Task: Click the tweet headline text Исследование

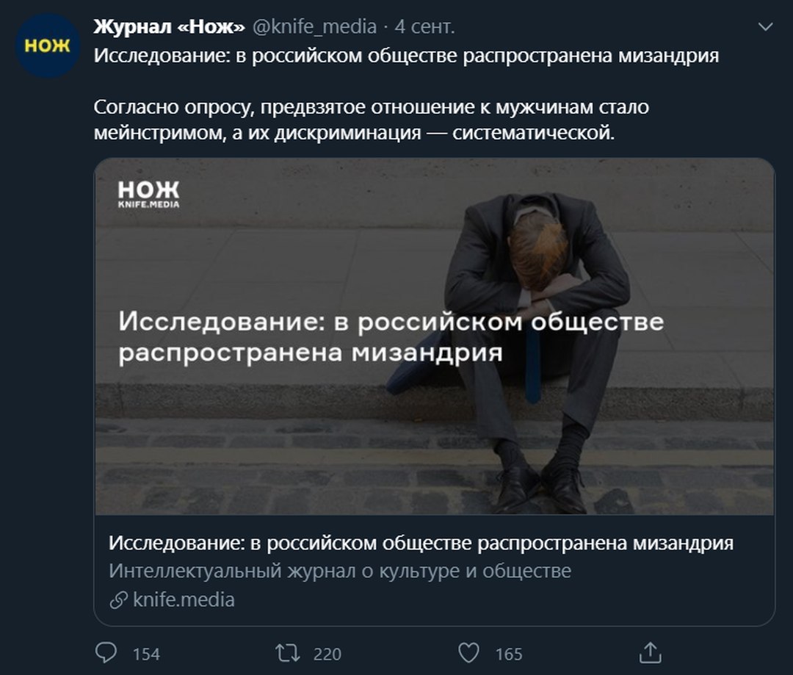Action: [406, 56]
